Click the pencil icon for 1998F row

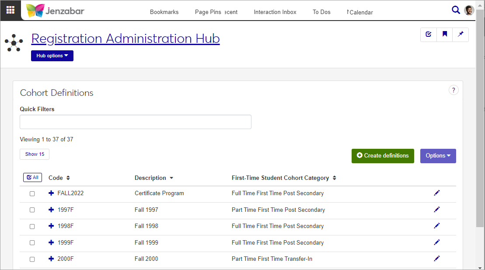pyautogui.click(x=436, y=226)
